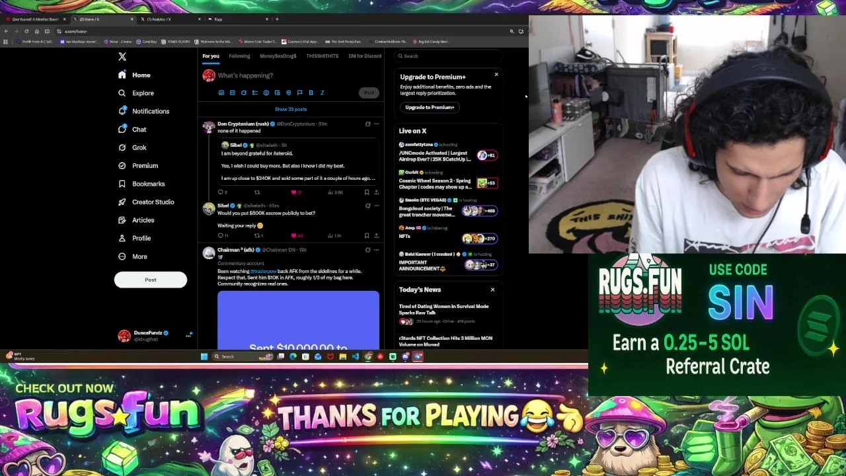846x476 pixels.
Task: Click Grok icon on Don Cryptonium post
Action: pyautogui.click(x=368, y=124)
